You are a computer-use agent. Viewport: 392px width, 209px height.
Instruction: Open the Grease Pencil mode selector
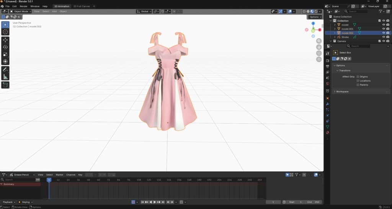click(22, 175)
